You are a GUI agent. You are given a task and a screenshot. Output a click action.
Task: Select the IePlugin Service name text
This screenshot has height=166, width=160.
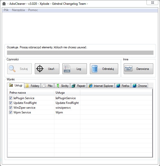click(x=24, y=98)
